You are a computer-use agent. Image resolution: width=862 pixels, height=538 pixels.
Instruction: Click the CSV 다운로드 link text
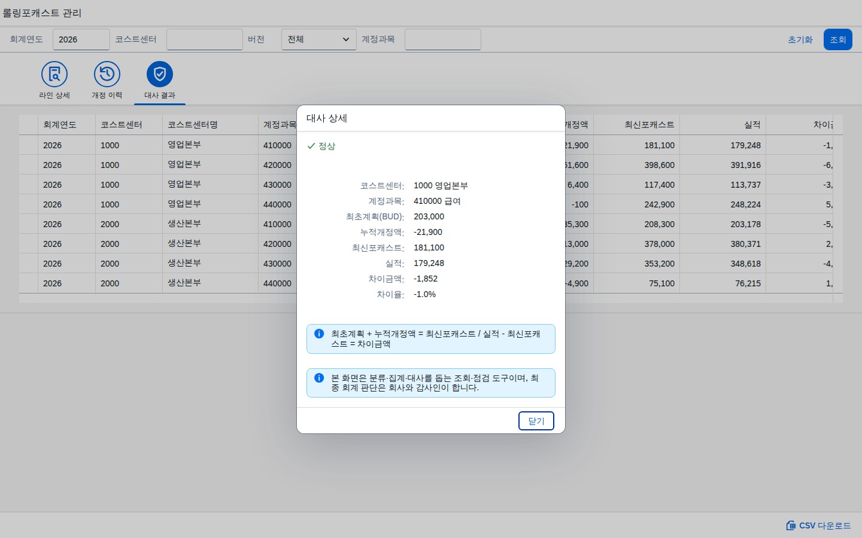pyautogui.click(x=825, y=525)
